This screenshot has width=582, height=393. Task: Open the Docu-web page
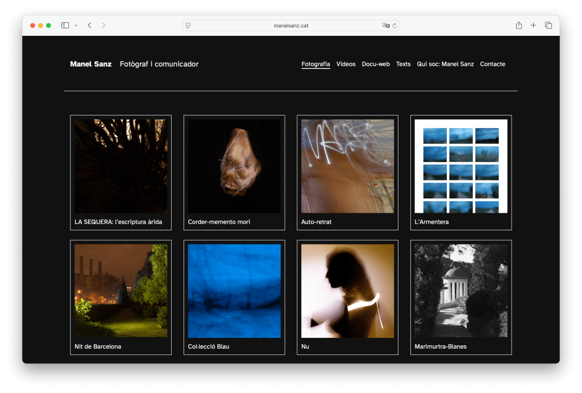(x=376, y=64)
